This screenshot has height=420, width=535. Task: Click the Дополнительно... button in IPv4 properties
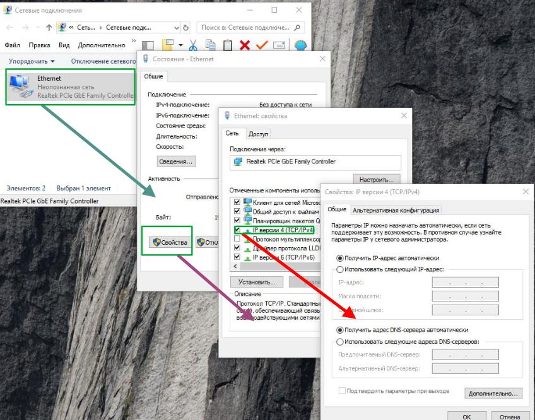494,394
